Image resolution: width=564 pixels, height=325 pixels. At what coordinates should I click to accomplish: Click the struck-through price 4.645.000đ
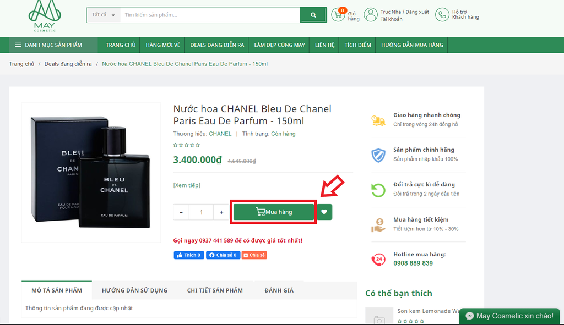pos(241,161)
